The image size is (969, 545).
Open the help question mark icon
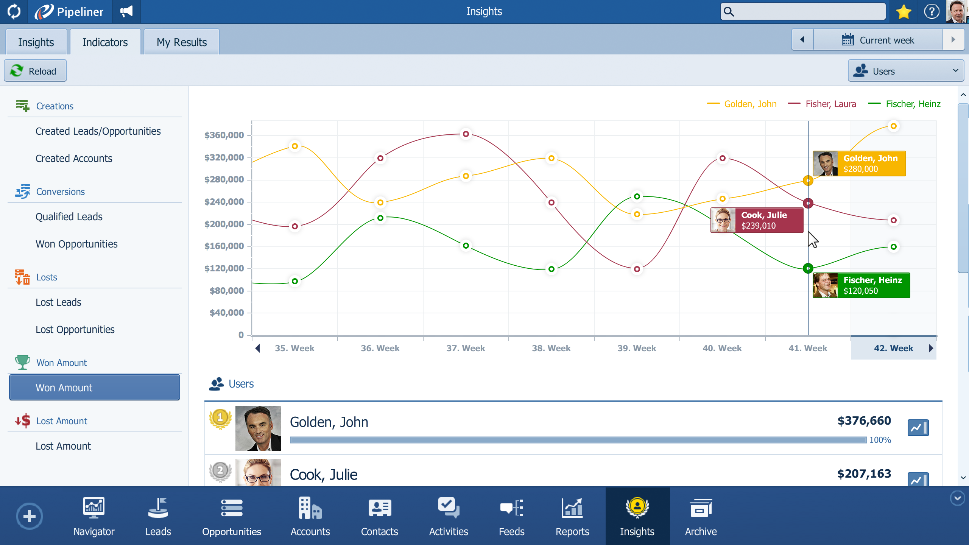click(x=932, y=12)
